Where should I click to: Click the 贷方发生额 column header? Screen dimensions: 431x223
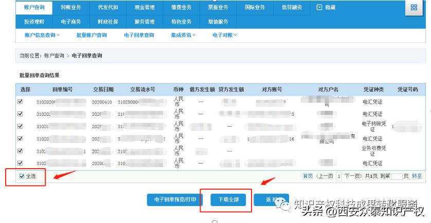tap(231, 89)
